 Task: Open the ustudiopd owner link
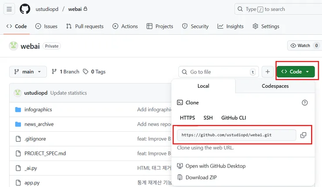point(47,9)
